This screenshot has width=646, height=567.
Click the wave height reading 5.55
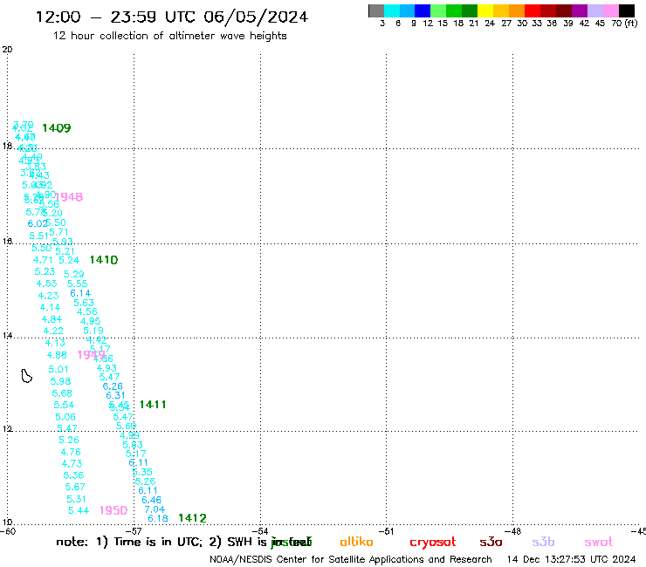[78, 283]
